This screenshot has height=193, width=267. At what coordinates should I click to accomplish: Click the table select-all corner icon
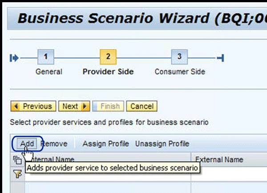click(17, 160)
